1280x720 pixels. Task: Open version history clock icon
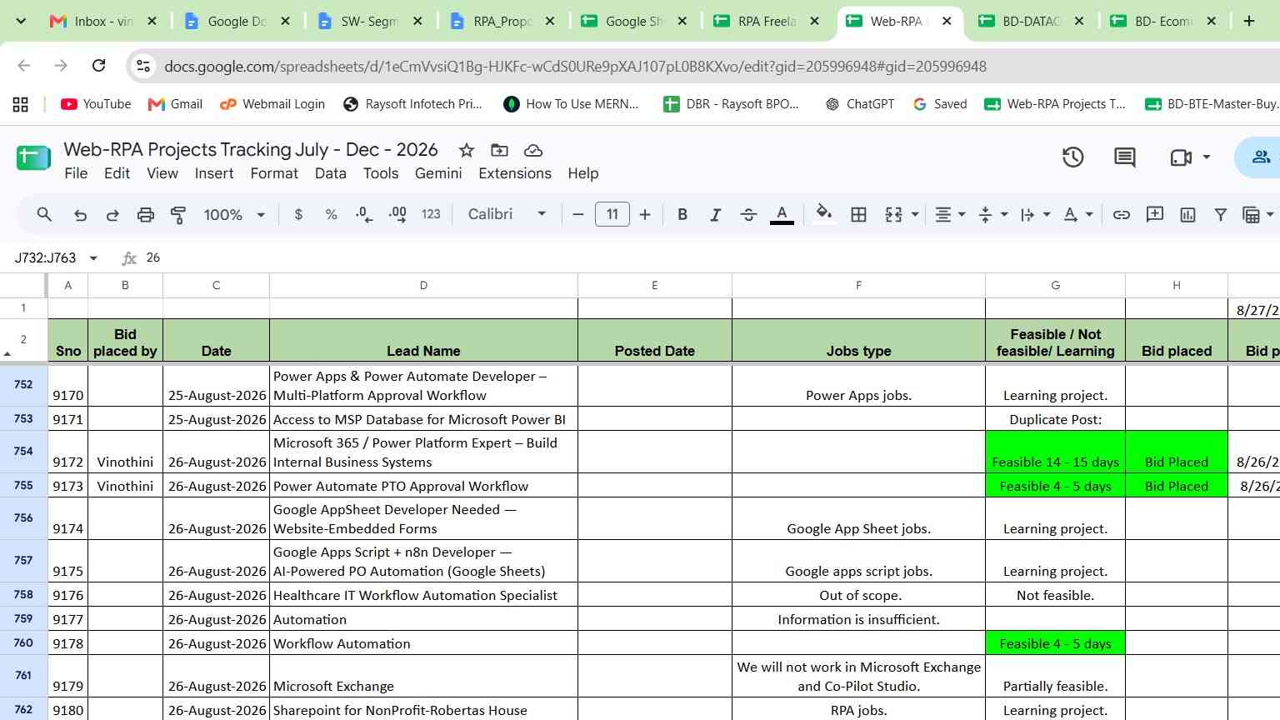pos(1072,157)
